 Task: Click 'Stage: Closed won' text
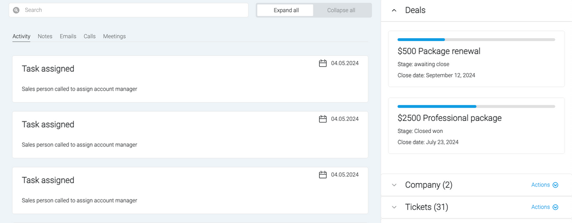pyautogui.click(x=420, y=131)
